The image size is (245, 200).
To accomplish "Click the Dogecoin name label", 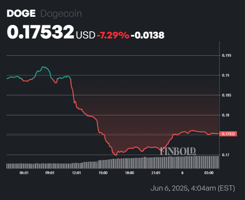I will click(x=61, y=13).
